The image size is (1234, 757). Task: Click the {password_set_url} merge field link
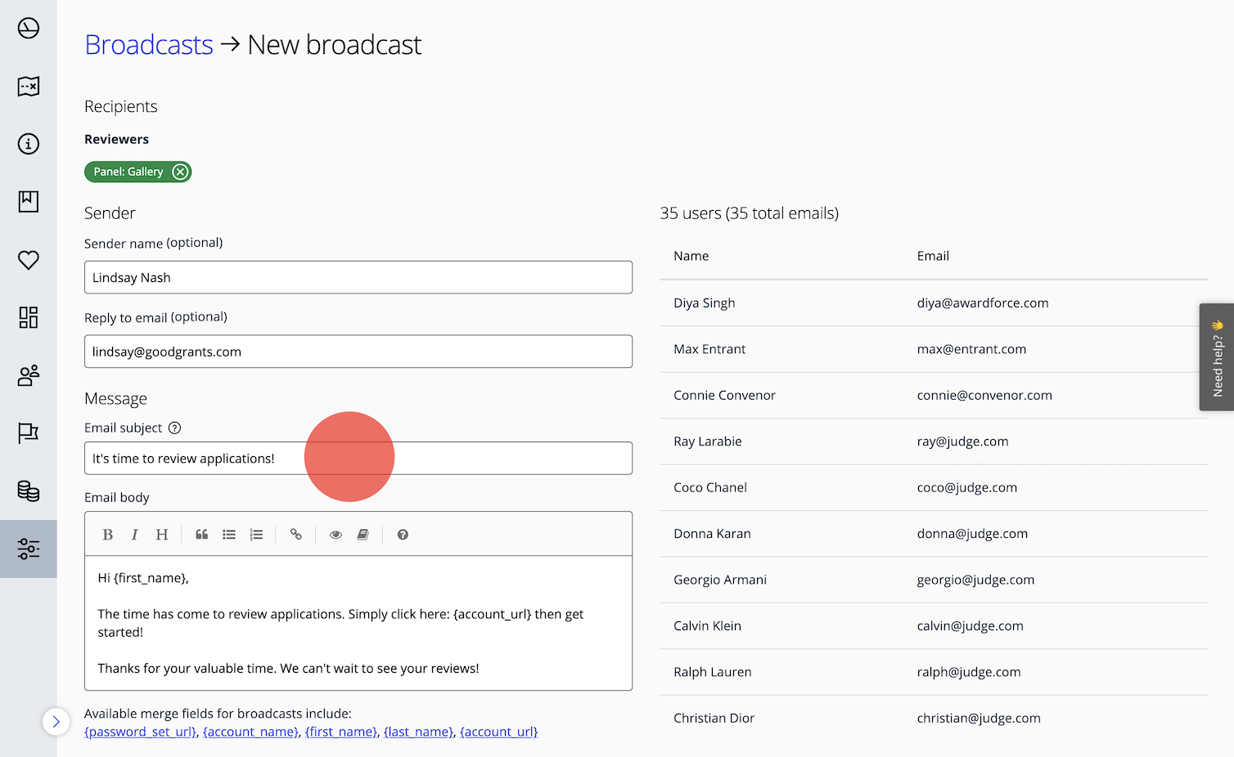click(x=140, y=732)
